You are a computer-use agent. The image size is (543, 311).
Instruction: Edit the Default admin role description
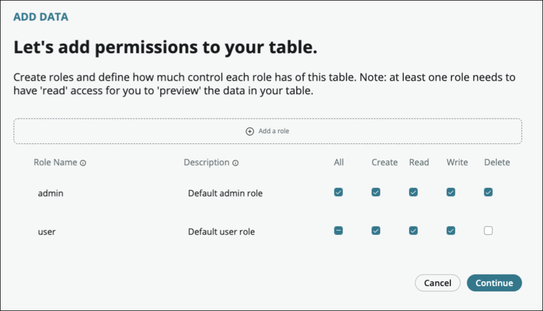[225, 193]
